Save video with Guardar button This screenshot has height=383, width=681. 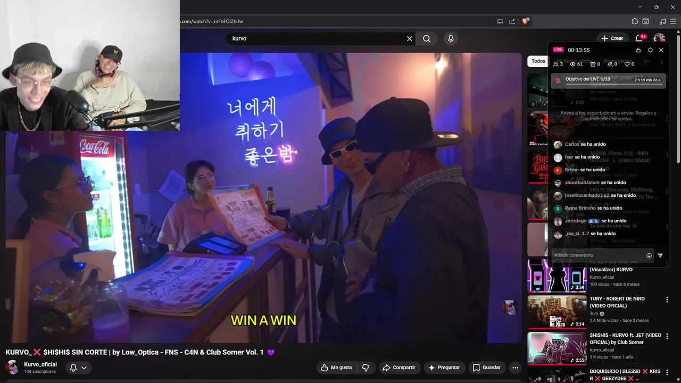point(487,368)
